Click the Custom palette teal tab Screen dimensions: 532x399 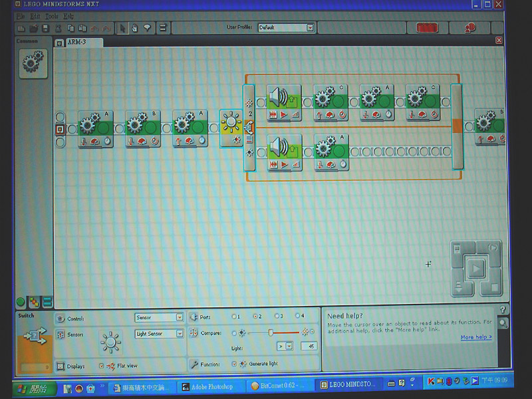(47, 302)
